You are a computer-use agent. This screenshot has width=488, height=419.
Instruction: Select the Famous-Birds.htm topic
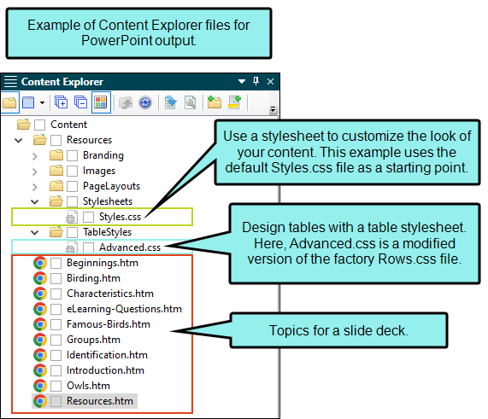tap(109, 324)
